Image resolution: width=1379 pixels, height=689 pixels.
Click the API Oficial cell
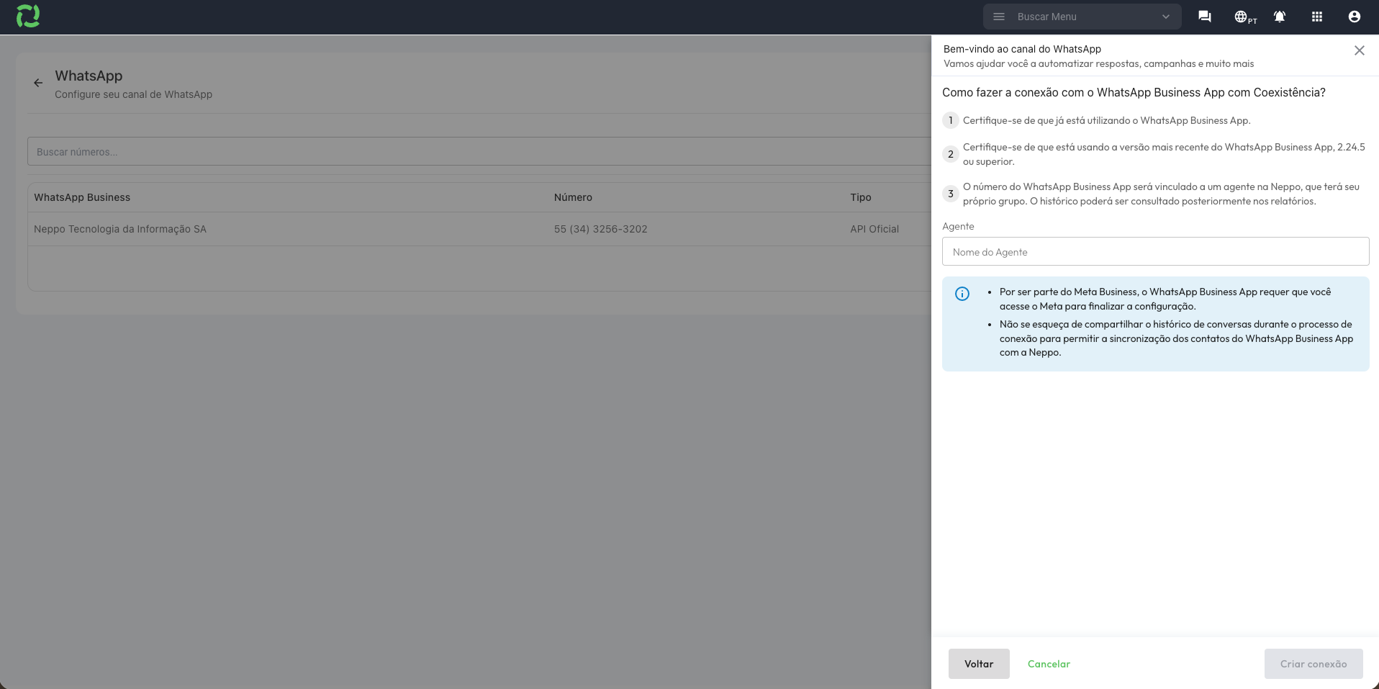[874, 229]
